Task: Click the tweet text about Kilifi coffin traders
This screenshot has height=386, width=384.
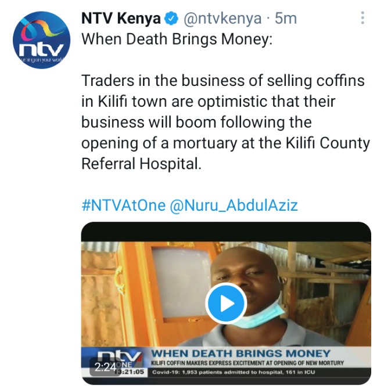Action: point(225,122)
